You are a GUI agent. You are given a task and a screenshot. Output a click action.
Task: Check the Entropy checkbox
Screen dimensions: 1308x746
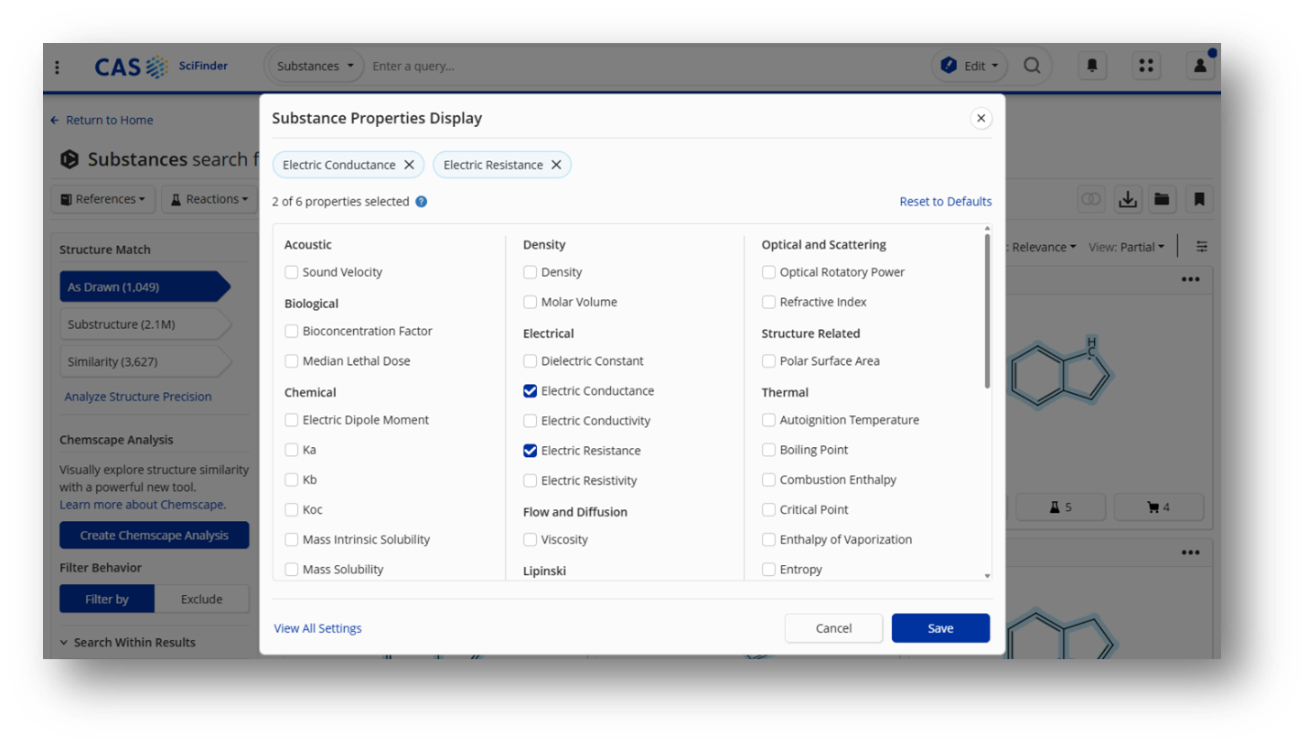(x=768, y=570)
